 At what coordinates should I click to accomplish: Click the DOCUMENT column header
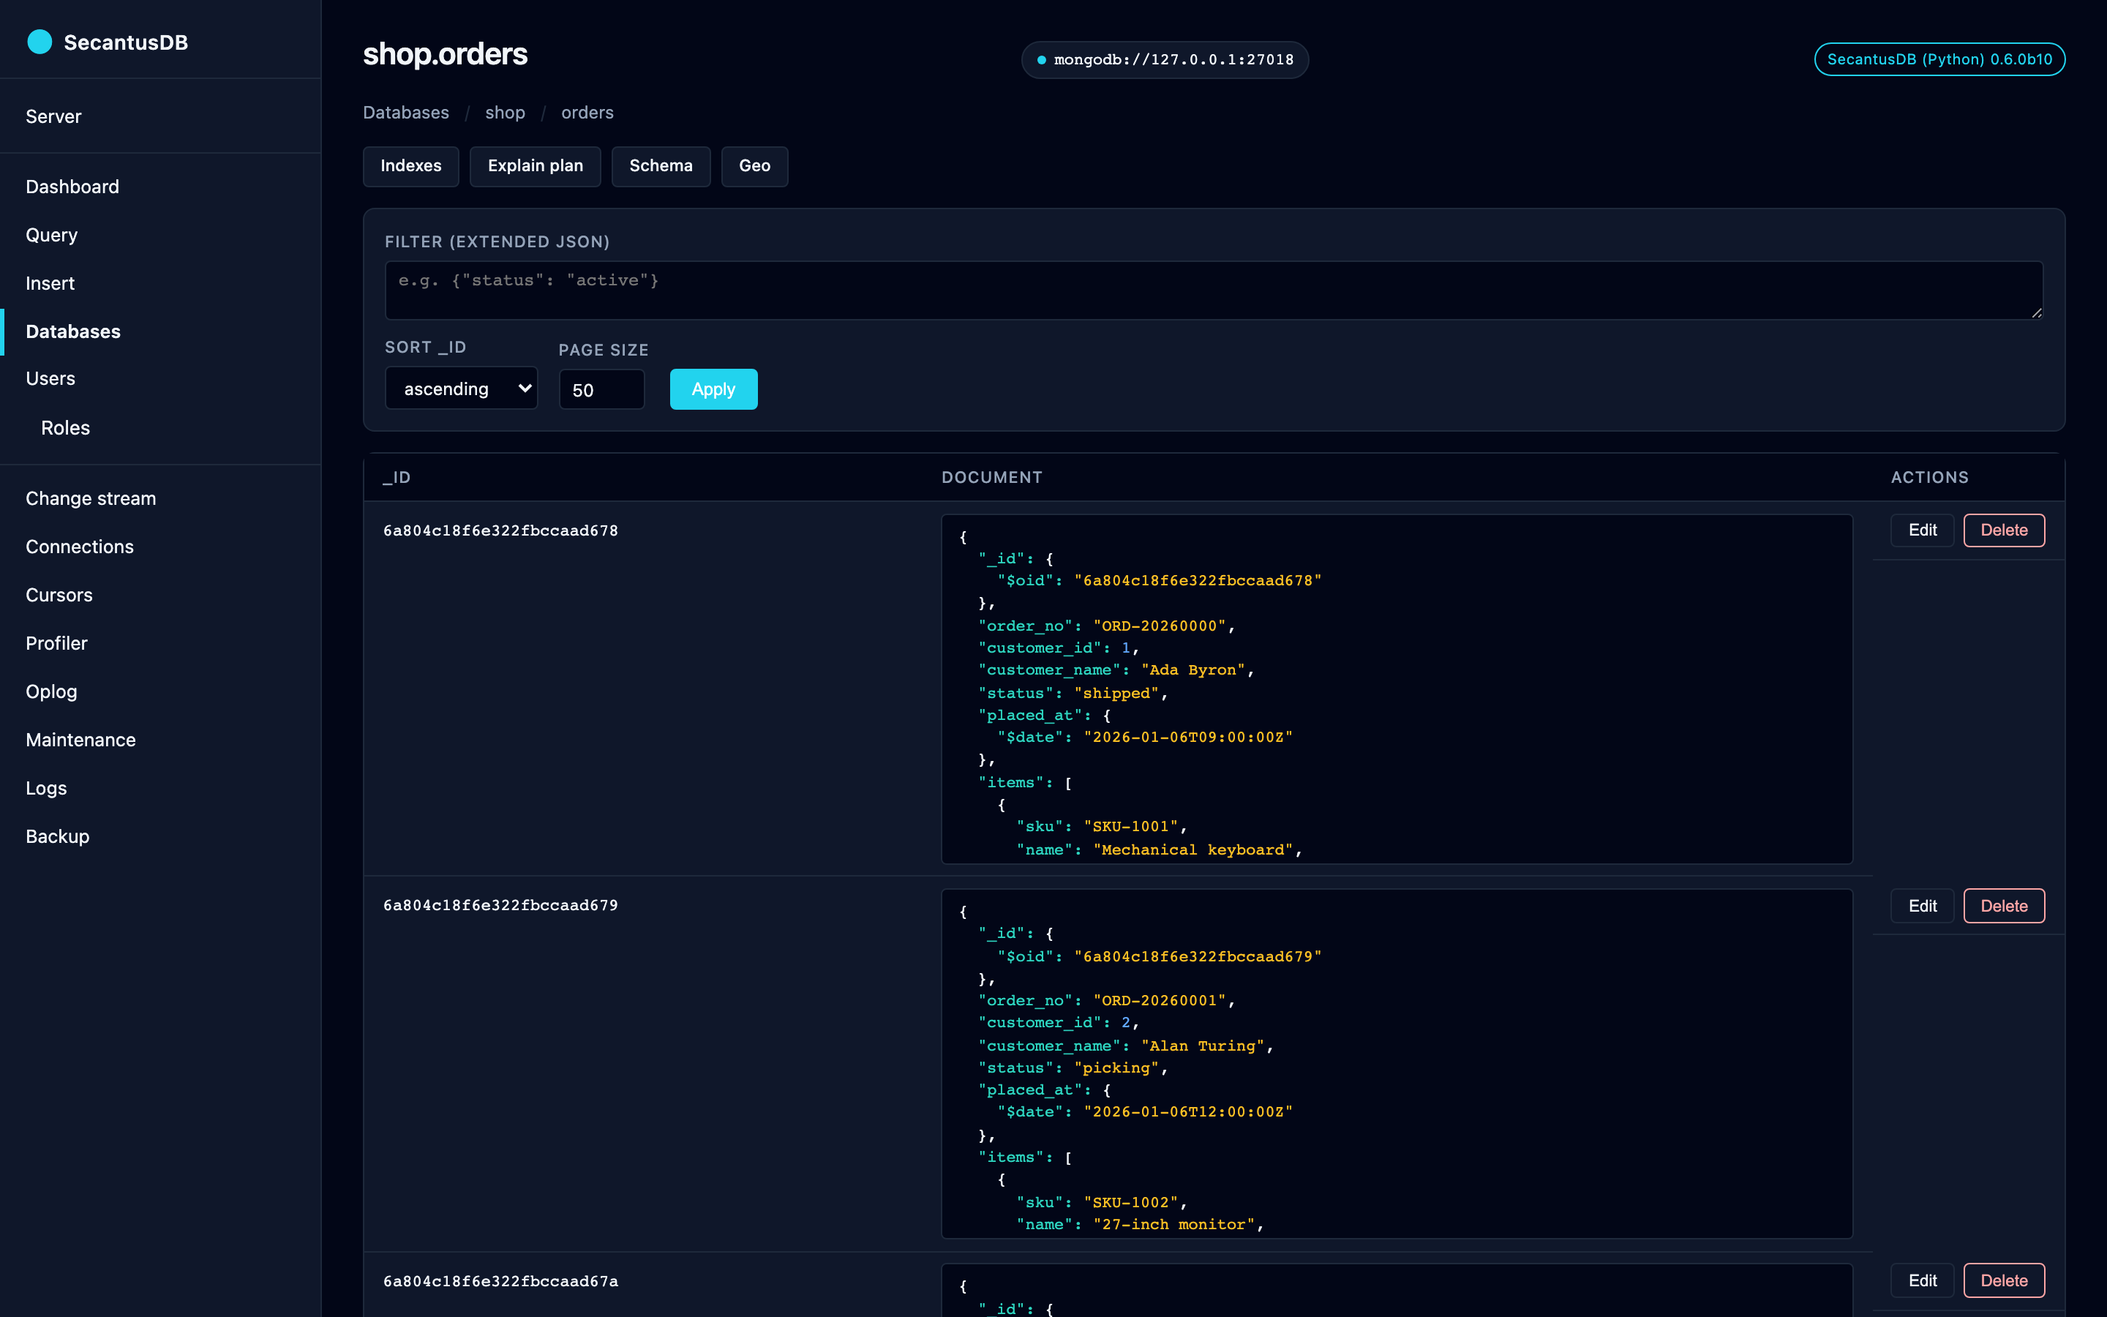click(992, 477)
